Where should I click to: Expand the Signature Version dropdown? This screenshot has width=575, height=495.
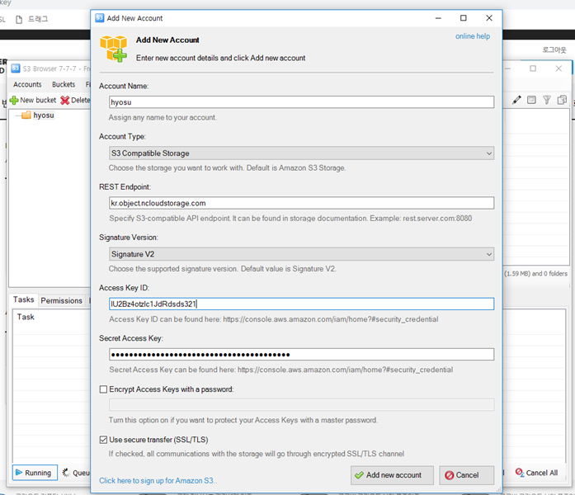[x=301, y=254]
